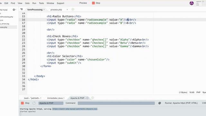Click the Radio Buttons heading text on line 15
Image resolution: width=206 pixels, height=116 pixels.
63,16
